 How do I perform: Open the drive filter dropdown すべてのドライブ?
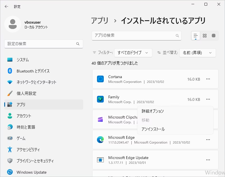pyautogui.click(x=133, y=53)
